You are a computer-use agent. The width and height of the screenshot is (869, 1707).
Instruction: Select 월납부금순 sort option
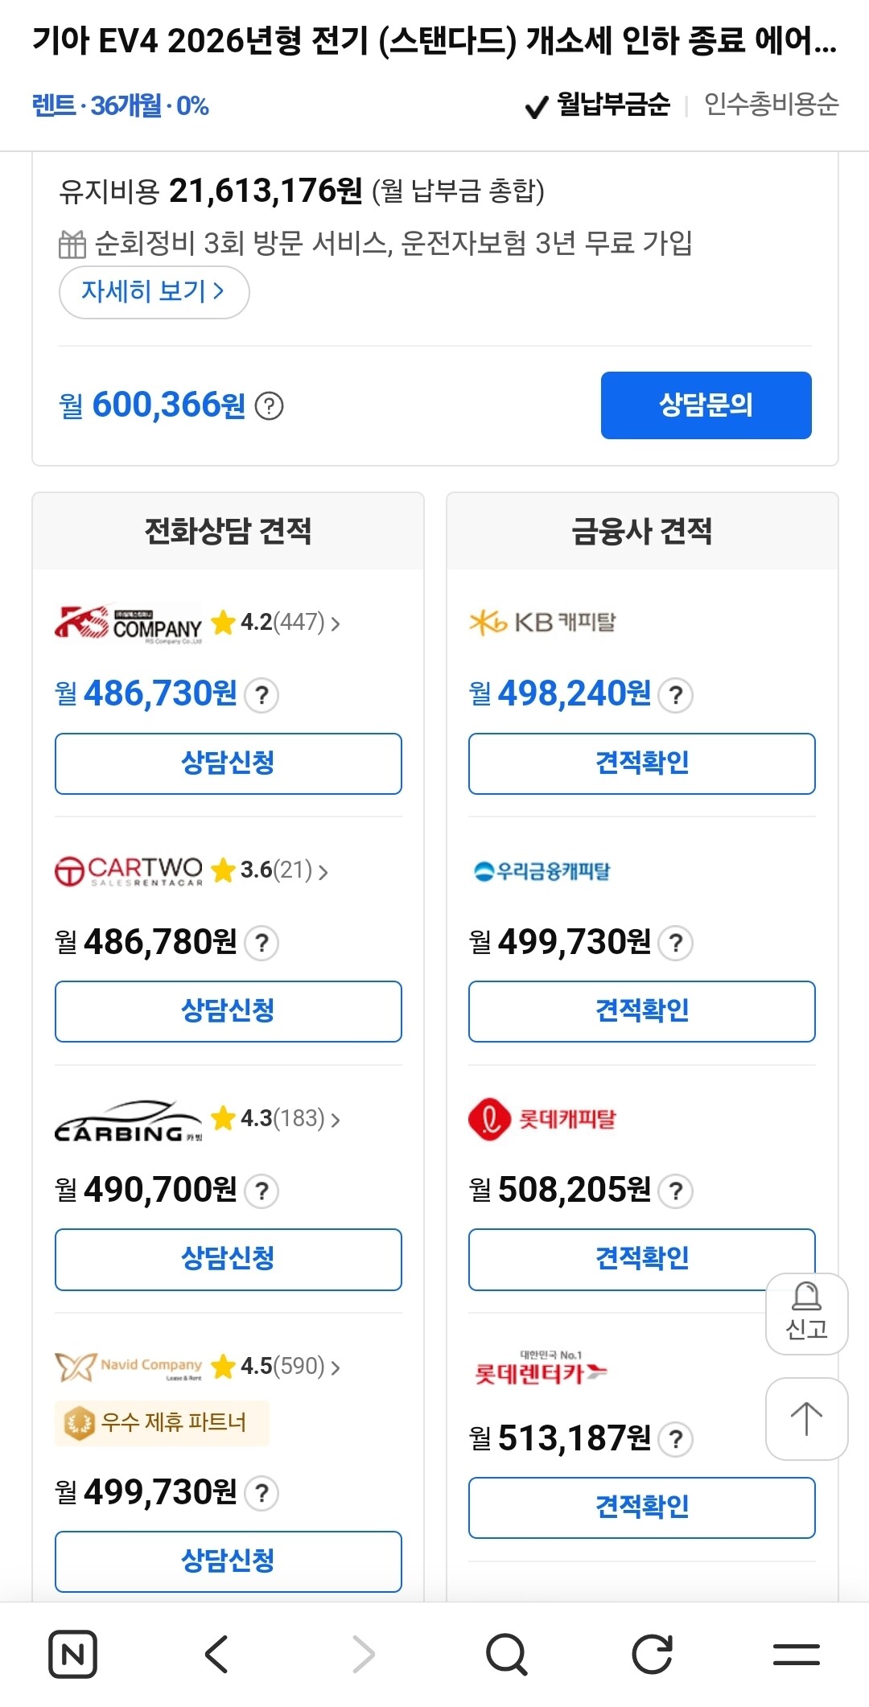tap(598, 105)
